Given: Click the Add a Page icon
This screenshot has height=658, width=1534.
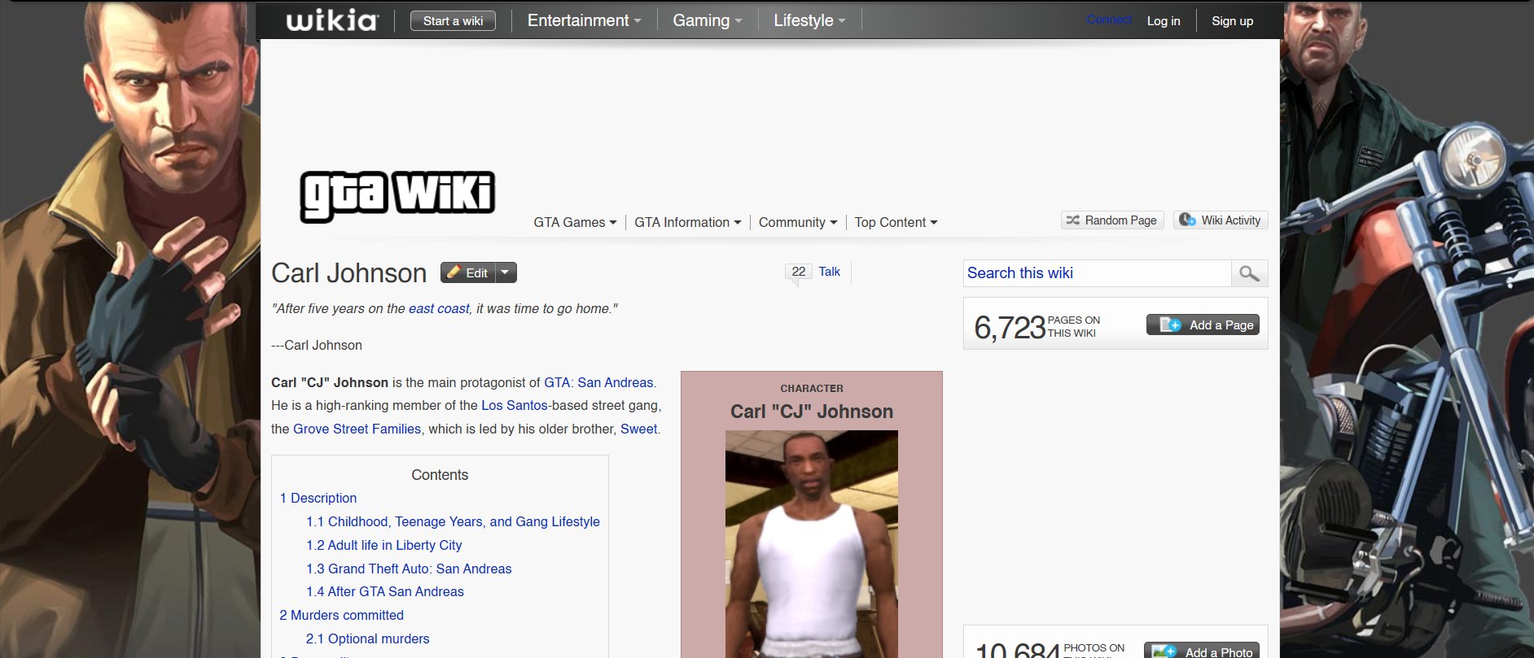Looking at the screenshot, I should (x=1170, y=325).
